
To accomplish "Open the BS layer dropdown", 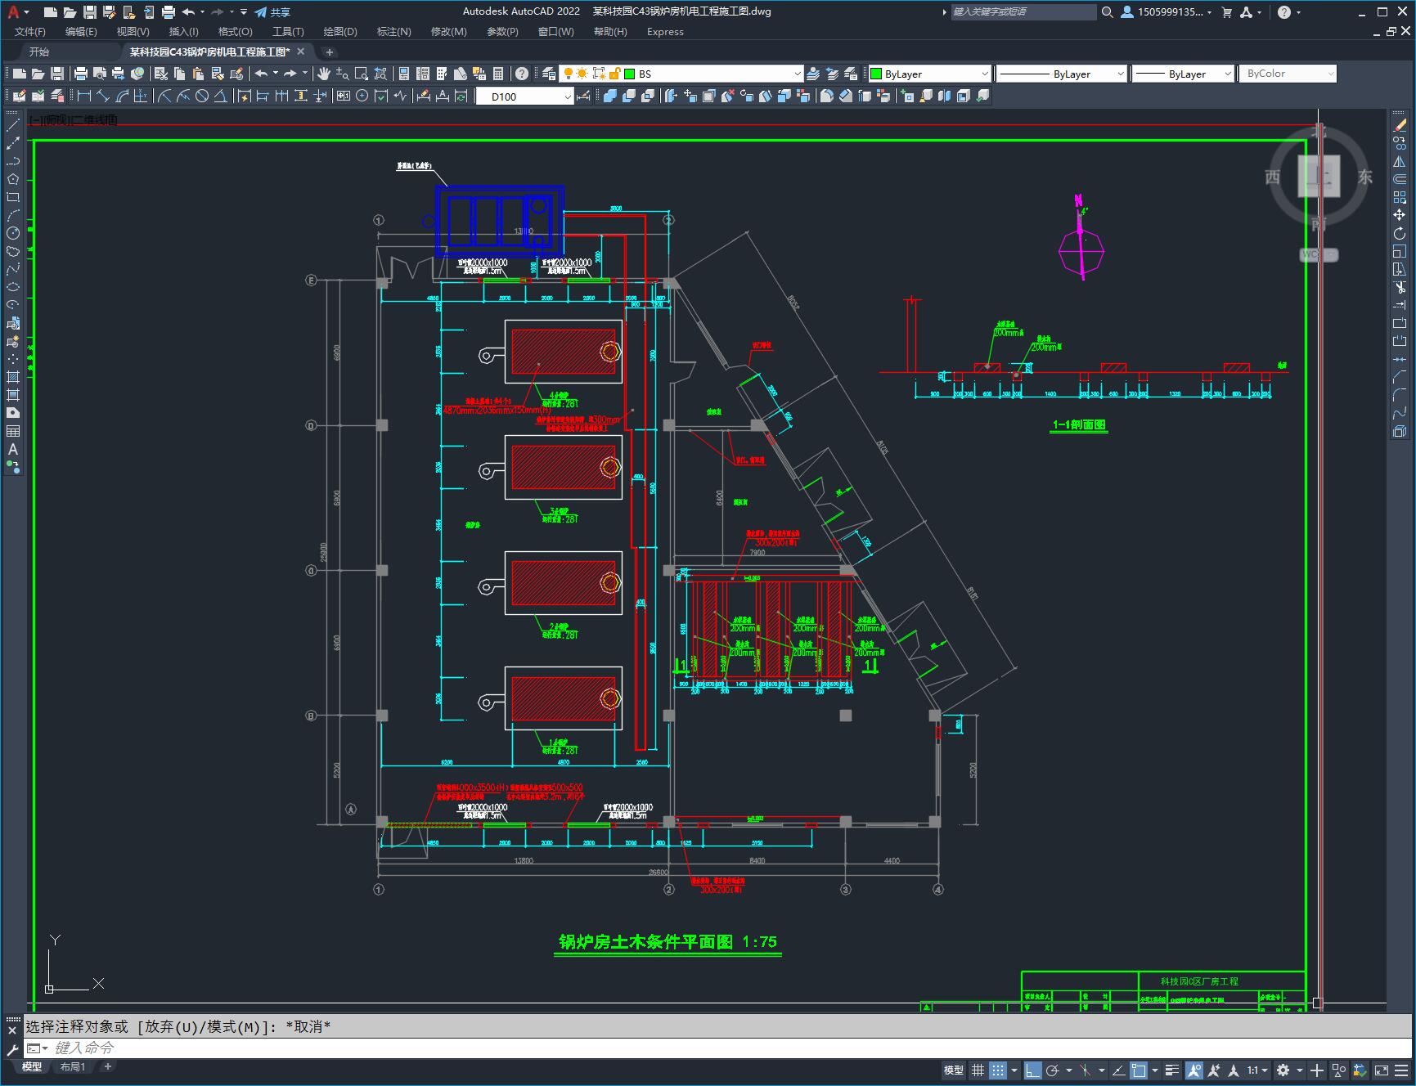I will pos(798,74).
